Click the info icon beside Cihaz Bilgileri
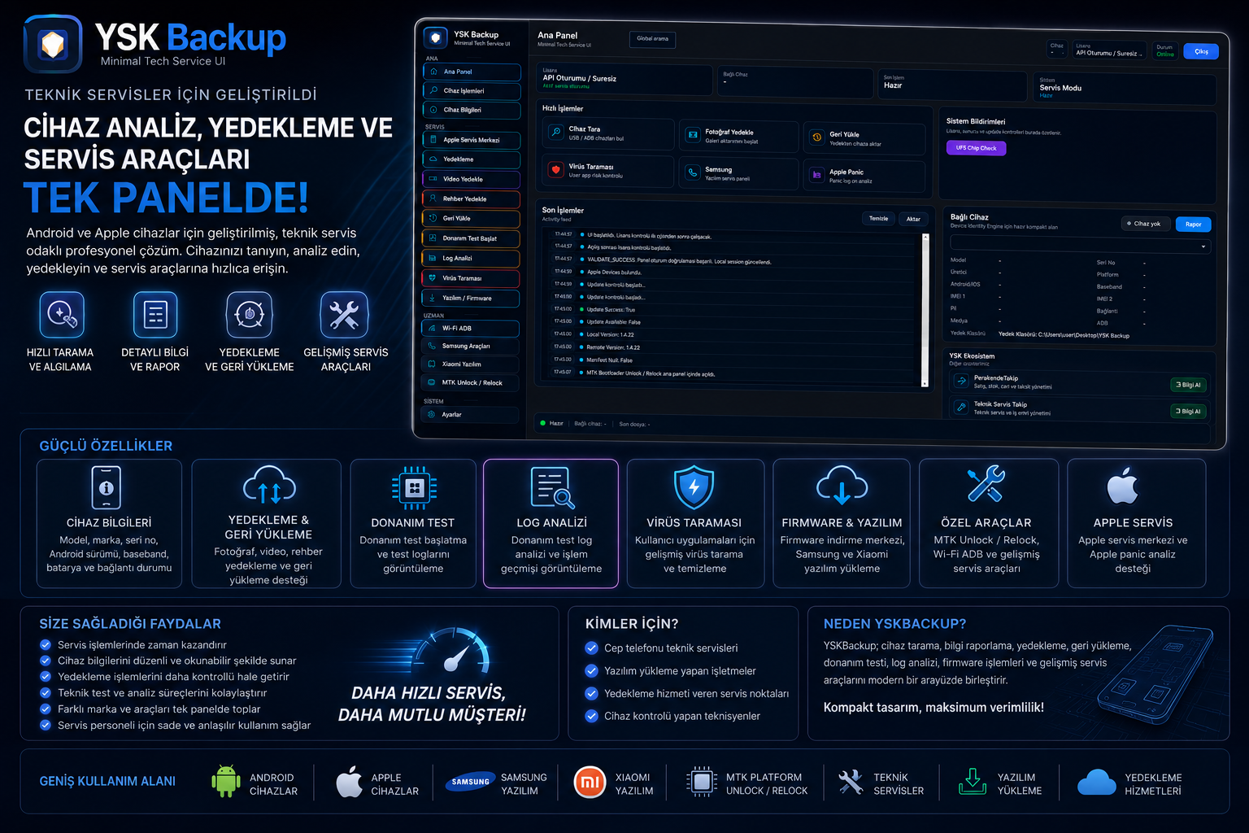1249x833 pixels. (x=434, y=110)
